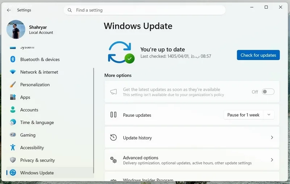The height and width of the screenshot is (184, 290).
Task: Maximize the Settings window
Action: (x=266, y=7)
